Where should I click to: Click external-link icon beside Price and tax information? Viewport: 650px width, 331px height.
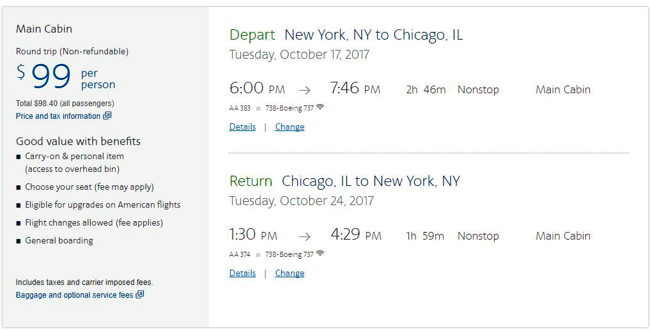click(x=107, y=116)
